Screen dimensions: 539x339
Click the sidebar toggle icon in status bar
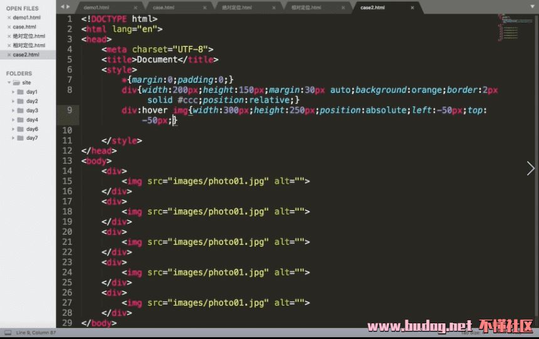pyautogui.click(x=7, y=332)
